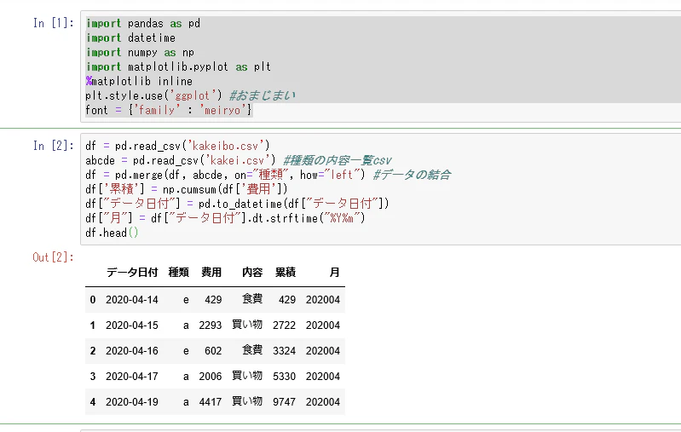Click the date cell 2020-04-17
This screenshot has width=681, height=432.
(x=132, y=377)
